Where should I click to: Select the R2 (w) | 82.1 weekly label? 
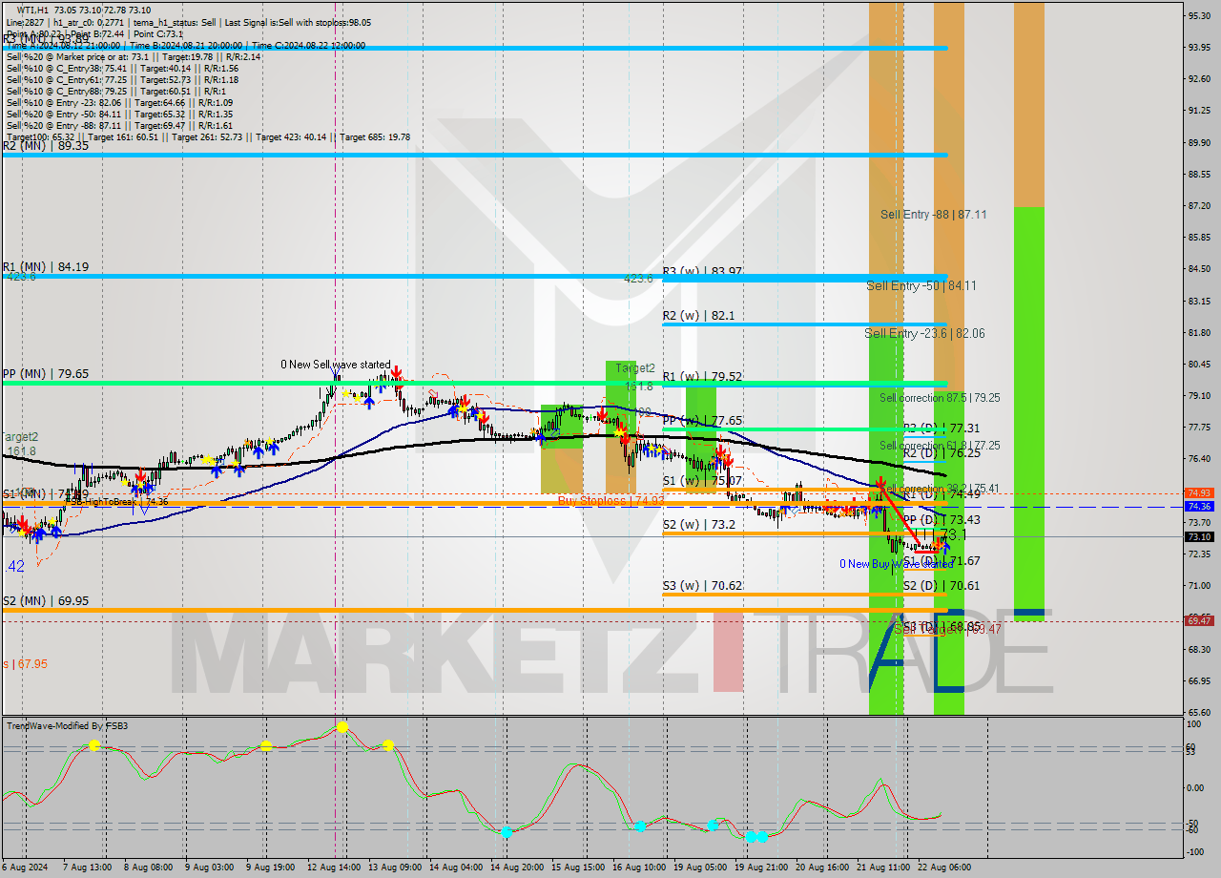click(x=698, y=316)
